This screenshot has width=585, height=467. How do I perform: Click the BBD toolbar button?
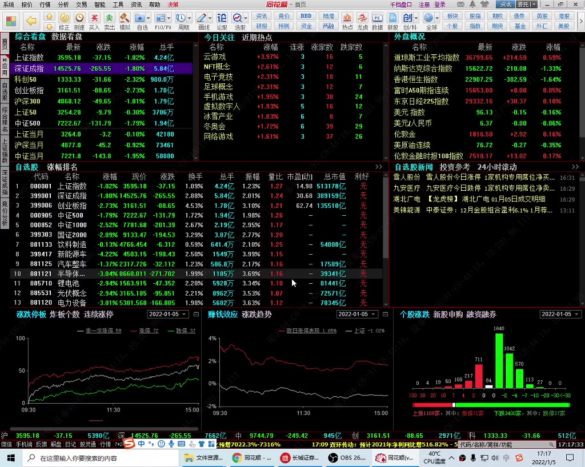tap(306, 17)
